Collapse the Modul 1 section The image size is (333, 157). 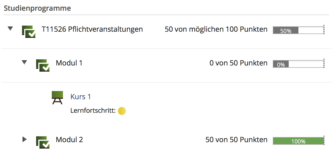coord(24,62)
